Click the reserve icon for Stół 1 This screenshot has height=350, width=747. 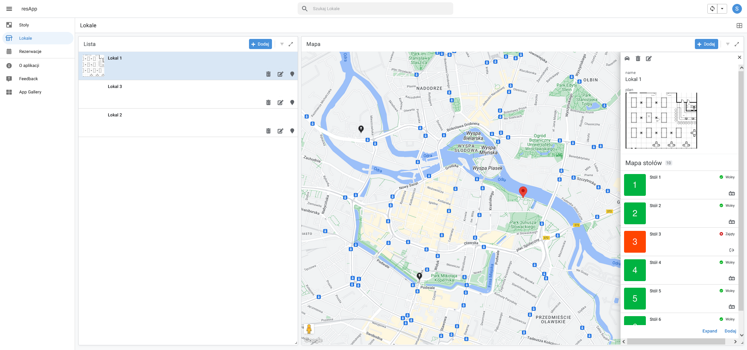coord(731,193)
